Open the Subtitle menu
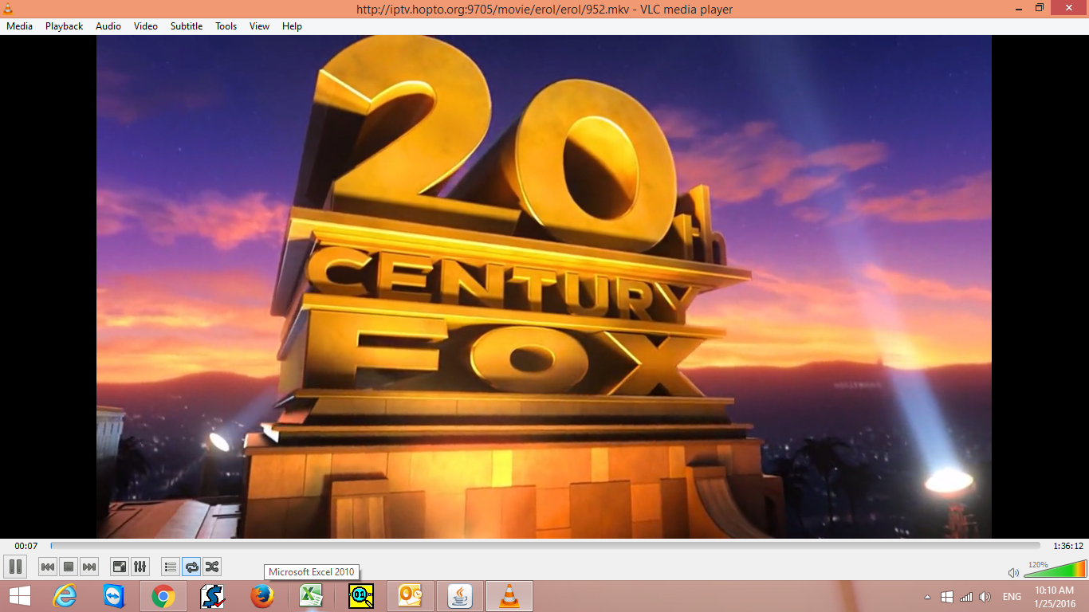 (x=187, y=26)
